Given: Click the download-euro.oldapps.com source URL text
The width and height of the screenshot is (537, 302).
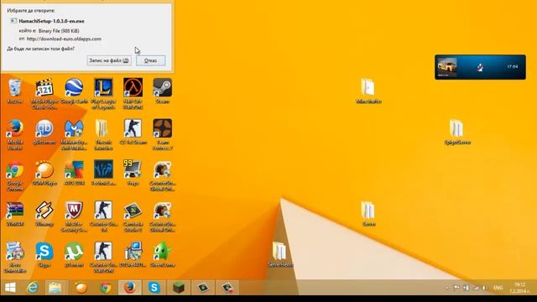Looking at the screenshot, I should (x=64, y=39).
